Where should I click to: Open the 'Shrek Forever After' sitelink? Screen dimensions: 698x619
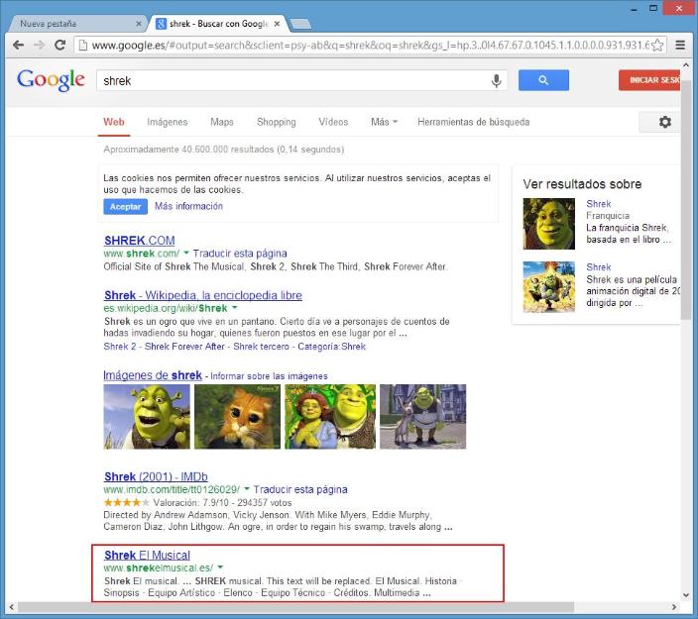point(184,347)
